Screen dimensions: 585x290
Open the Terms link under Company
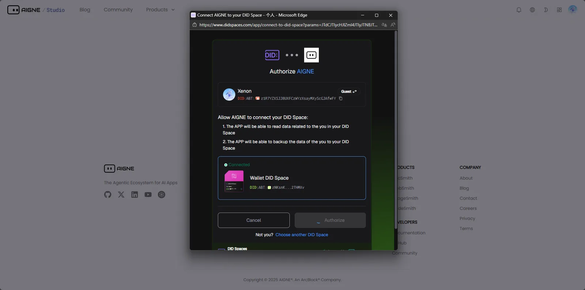(x=466, y=229)
